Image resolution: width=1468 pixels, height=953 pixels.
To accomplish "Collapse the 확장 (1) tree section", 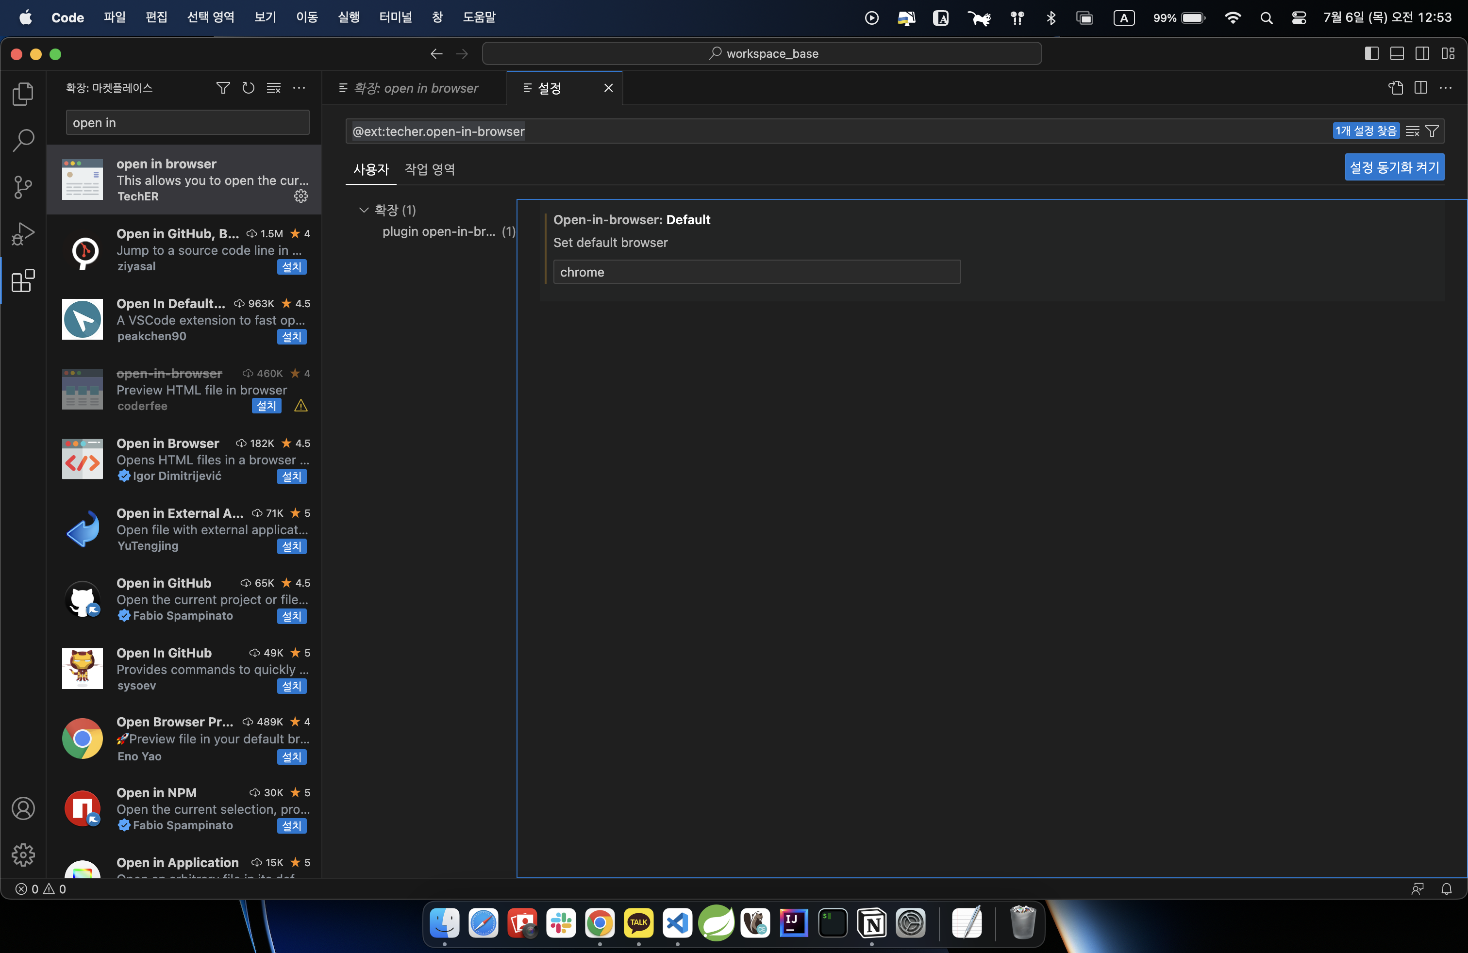I will 363,210.
